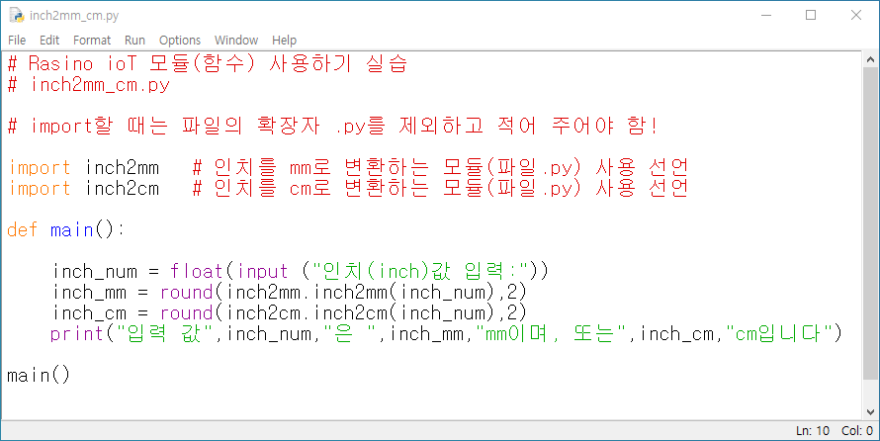Click 'inch2cm.inch2cm(inch_num)' function call
The image size is (880, 441).
pyautogui.click(x=360, y=313)
